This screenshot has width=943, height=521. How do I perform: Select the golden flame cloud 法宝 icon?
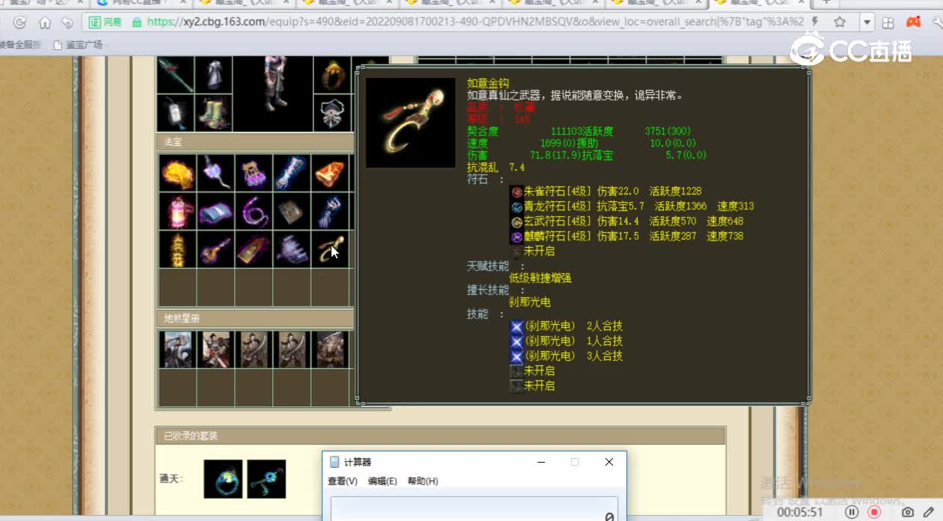coord(177,174)
